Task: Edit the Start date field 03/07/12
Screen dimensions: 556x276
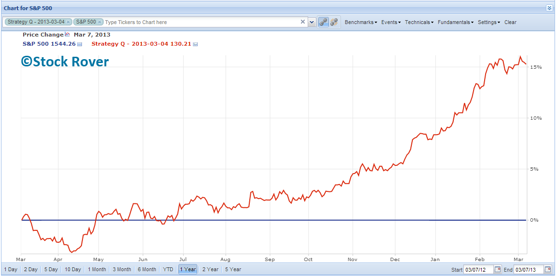Action: [479, 270]
